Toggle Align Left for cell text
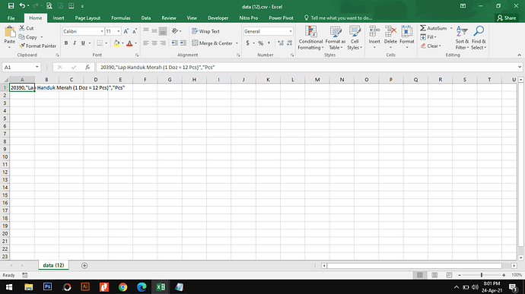525x294 pixels. 145,43
